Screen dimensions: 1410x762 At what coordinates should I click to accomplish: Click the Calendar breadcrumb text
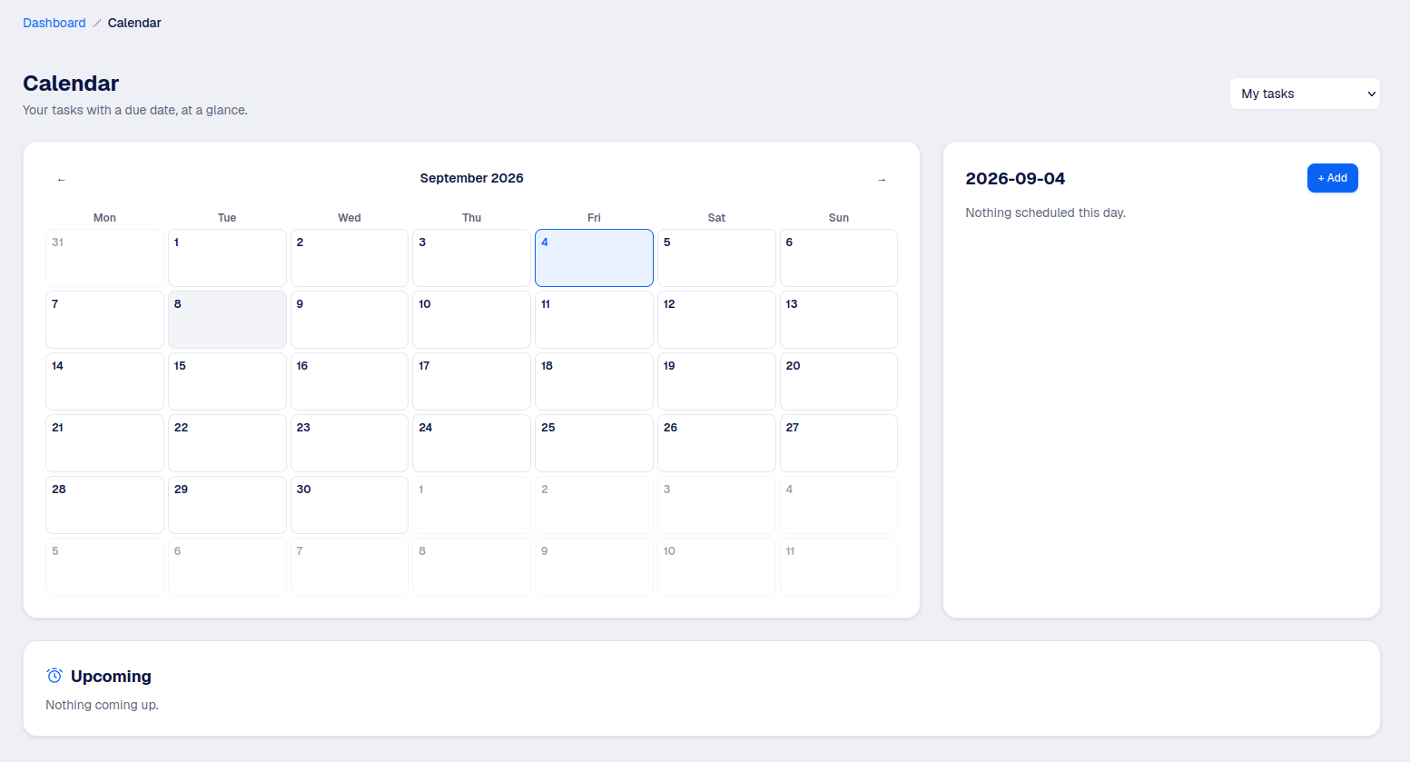134,23
